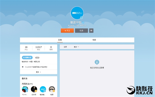
Task: Open the 更多 filter dropdown
Action: point(76,47)
